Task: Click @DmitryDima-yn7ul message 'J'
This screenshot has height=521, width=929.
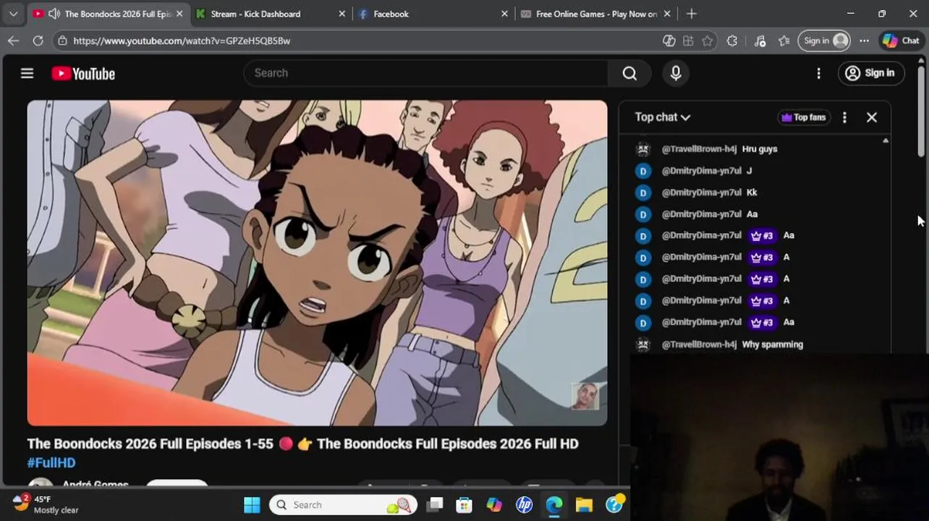Action: [x=749, y=171]
